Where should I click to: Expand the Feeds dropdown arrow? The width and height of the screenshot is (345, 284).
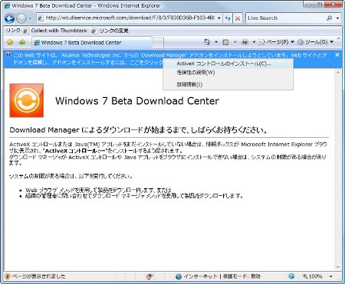235,42
